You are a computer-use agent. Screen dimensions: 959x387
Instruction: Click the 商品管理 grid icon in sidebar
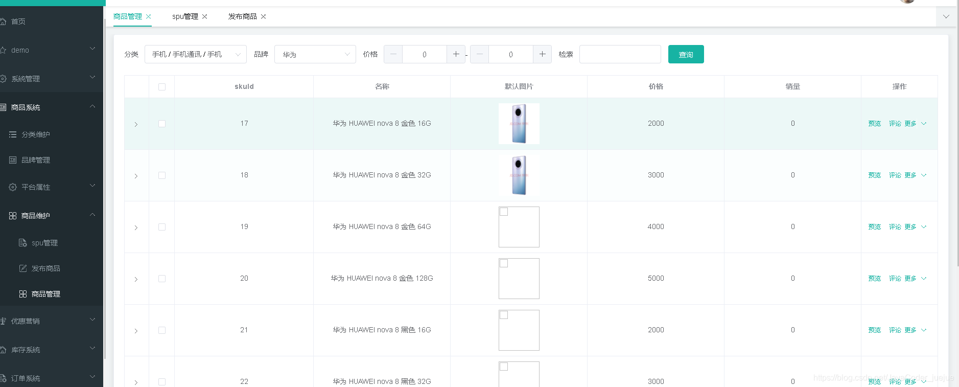click(22, 294)
